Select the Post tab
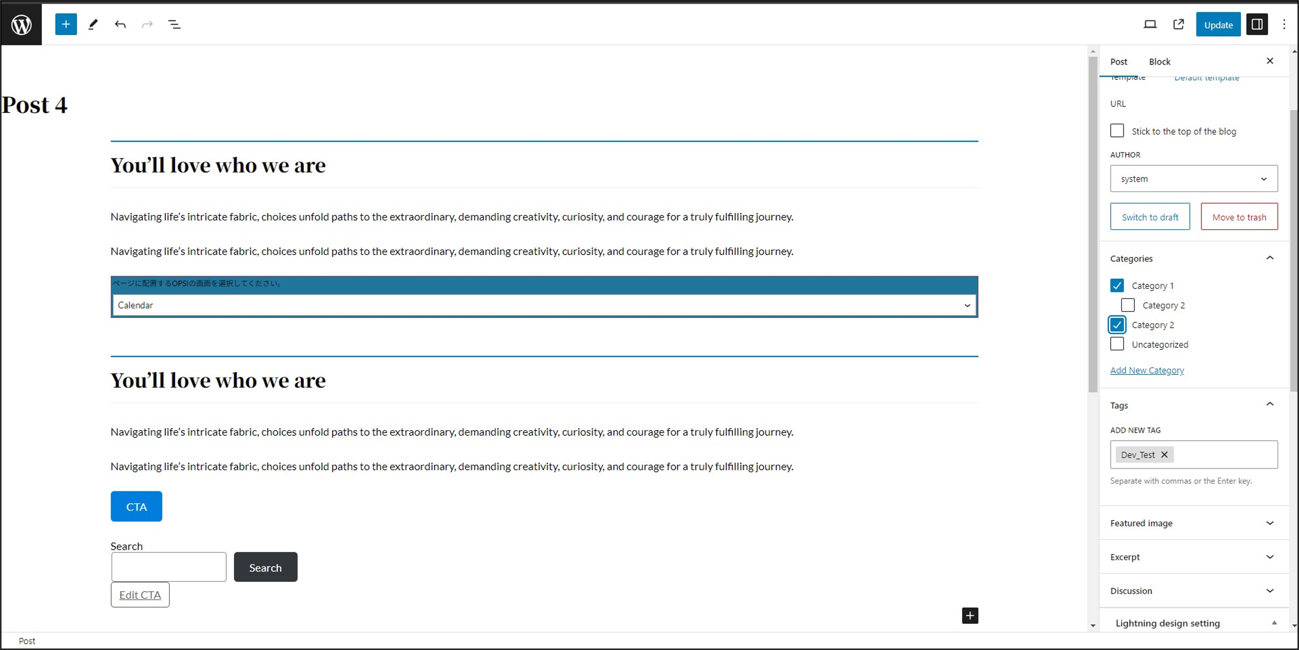This screenshot has height=650, width=1299. coord(1119,61)
